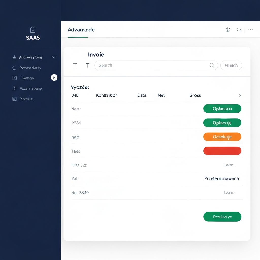
Task: Toggle the red status pill on fourth row
Action: click(222, 151)
